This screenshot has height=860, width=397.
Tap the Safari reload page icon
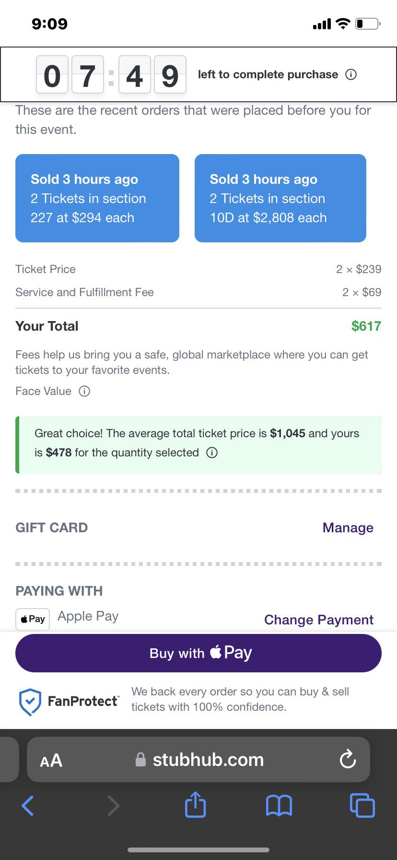[x=347, y=760]
